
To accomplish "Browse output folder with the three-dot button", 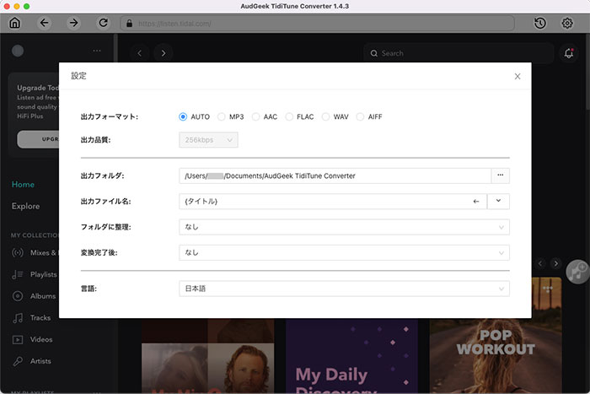I will point(500,175).
